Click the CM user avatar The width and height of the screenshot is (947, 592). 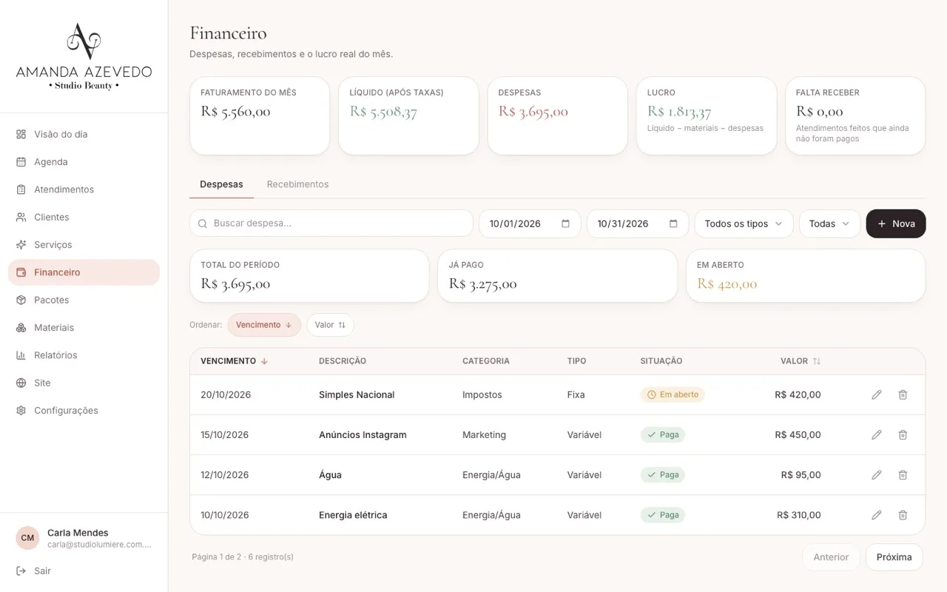pyautogui.click(x=27, y=538)
